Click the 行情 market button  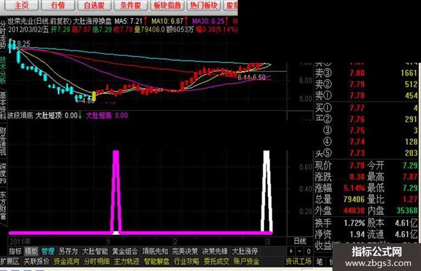pos(58,5)
